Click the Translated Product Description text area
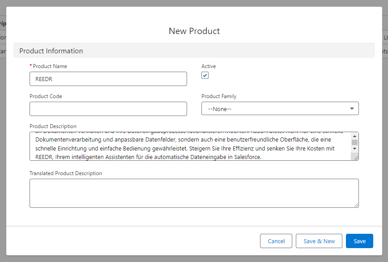 coord(194,193)
